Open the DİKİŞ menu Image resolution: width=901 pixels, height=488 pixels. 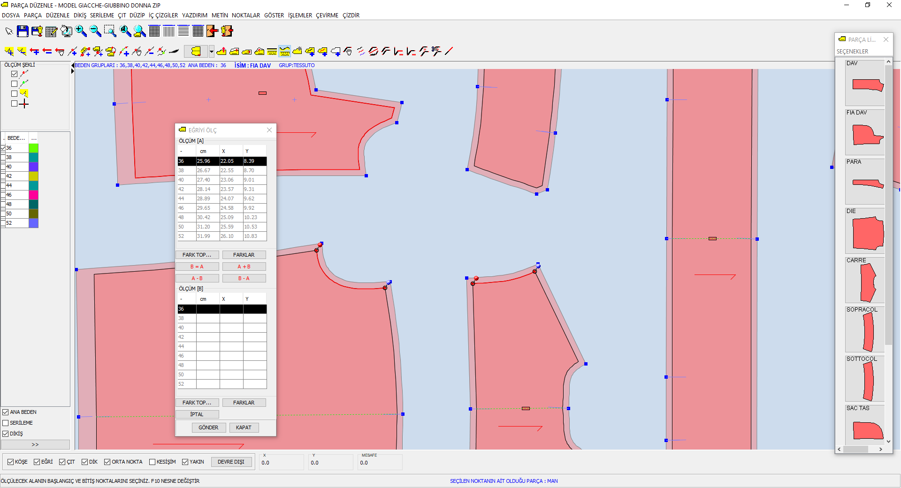80,15
